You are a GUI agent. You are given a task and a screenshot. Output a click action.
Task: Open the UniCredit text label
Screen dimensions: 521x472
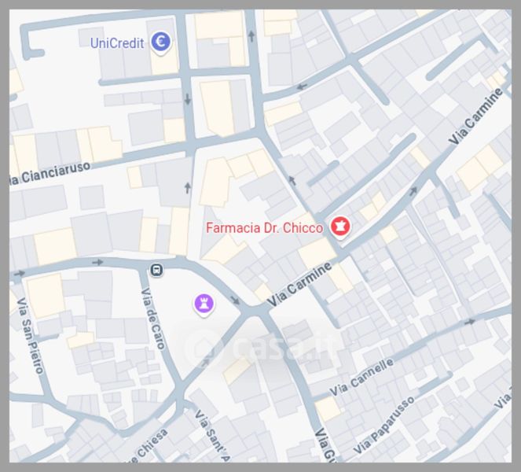117,43
